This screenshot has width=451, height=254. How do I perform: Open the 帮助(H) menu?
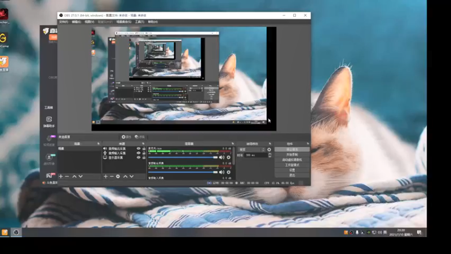tap(153, 22)
